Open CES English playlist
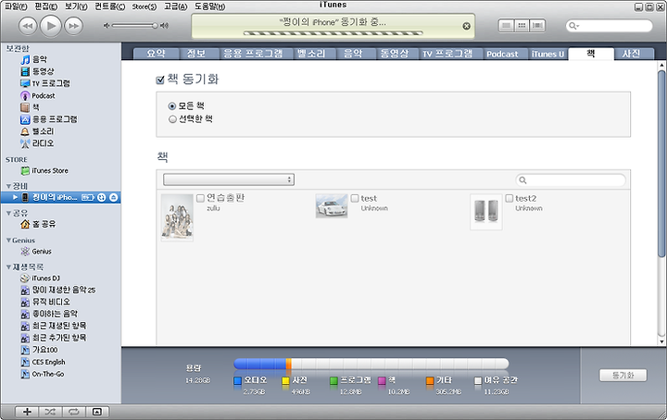This screenshot has width=667, height=420. pyautogui.click(x=43, y=362)
